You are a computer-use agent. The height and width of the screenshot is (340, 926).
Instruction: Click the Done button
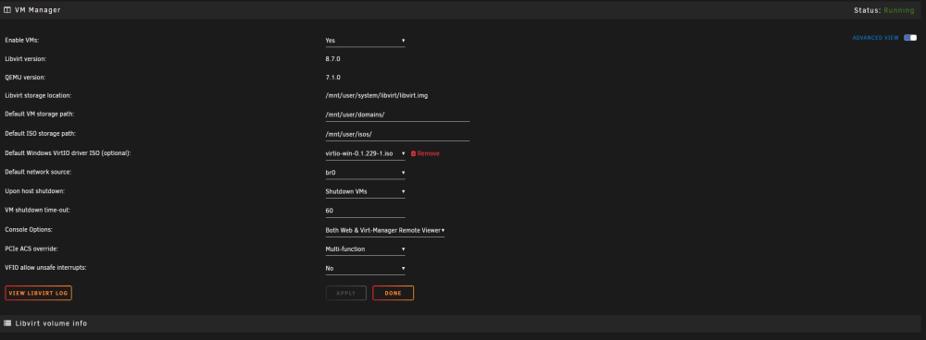pos(393,293)
